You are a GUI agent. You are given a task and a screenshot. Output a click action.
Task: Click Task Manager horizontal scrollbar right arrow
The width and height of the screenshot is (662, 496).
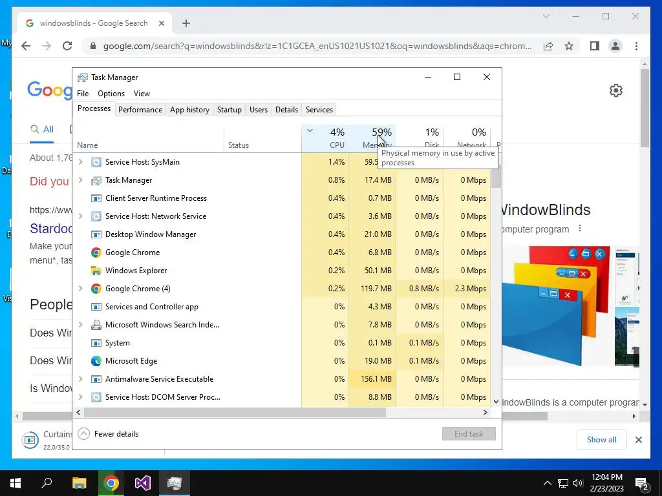(x=486, y=413)
